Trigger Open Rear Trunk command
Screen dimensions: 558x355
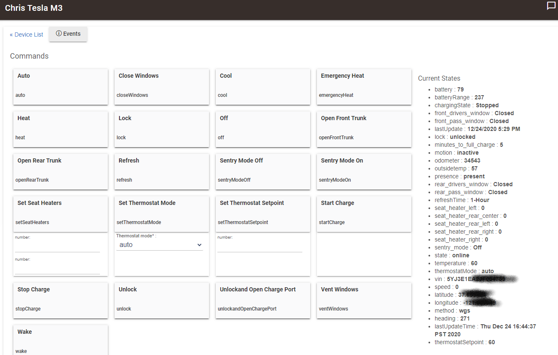pos(60,172)
